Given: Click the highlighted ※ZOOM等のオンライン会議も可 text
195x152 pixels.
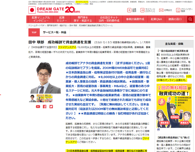Looking at the screenshot, I should coord(174,78).
